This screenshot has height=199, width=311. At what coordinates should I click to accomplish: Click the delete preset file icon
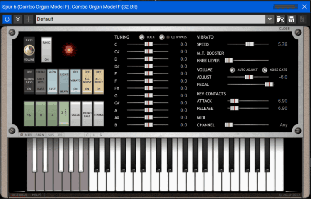[302, 19]
